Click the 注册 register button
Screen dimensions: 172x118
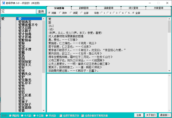click(139, 115)
